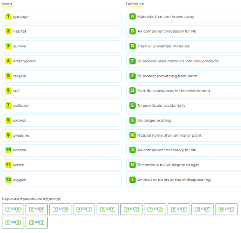Viewport: 241px width, 233px height.
Task: Click the yellow number 10 badge next to coastal
Action: pos(8,150)
